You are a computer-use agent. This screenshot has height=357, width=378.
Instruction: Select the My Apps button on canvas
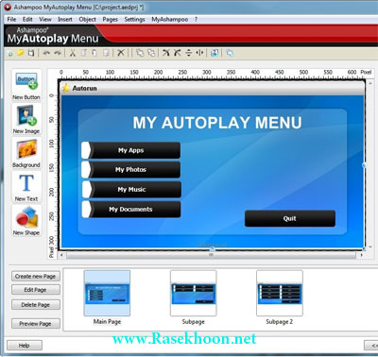point(131,150)
